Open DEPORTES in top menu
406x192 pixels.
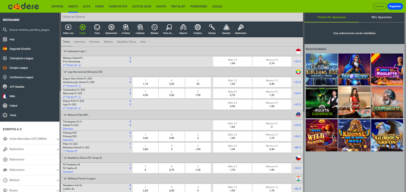point(57,6)
